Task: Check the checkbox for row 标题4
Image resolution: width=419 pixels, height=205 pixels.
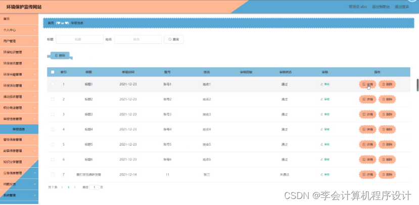Action: [53, 129]
